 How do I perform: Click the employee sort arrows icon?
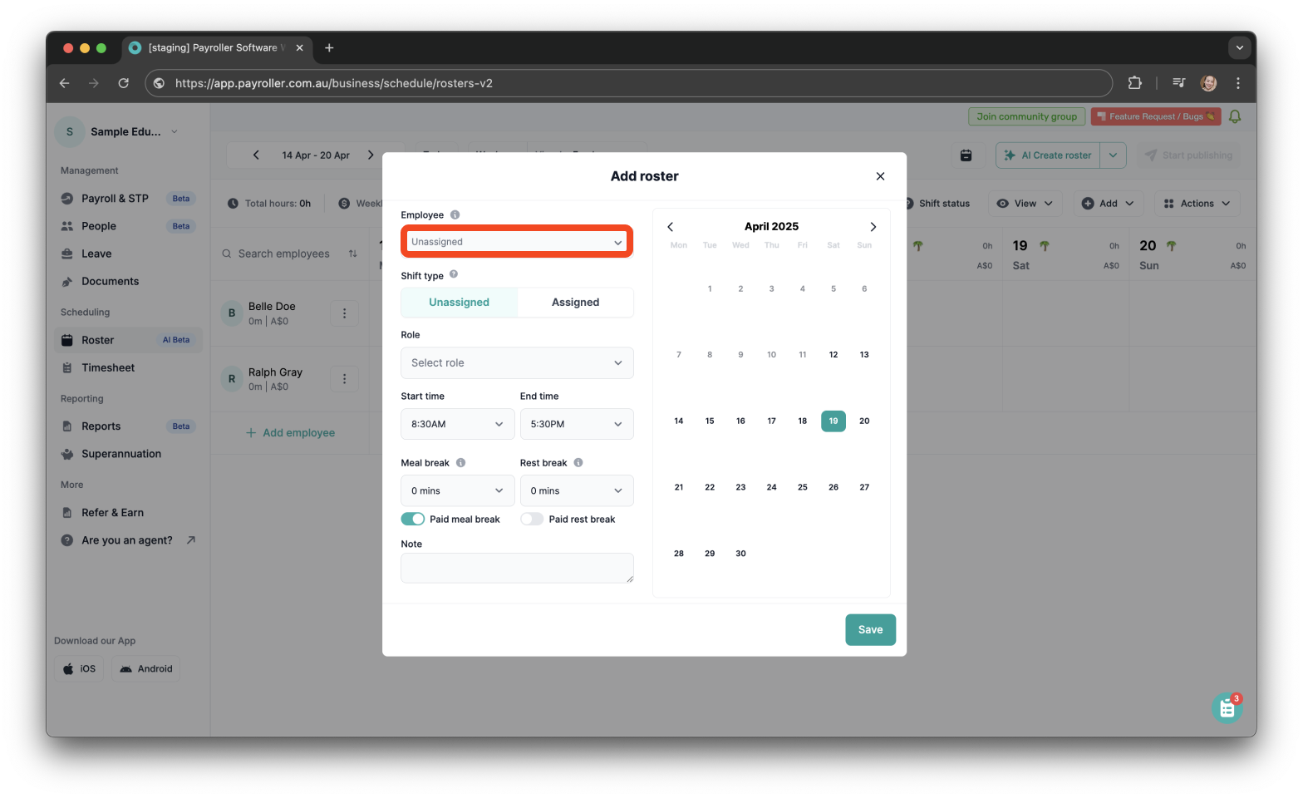coord(353,254)
